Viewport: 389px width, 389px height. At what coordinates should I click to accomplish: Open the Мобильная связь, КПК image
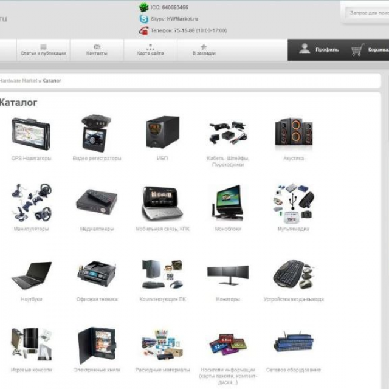pos(162,203)
